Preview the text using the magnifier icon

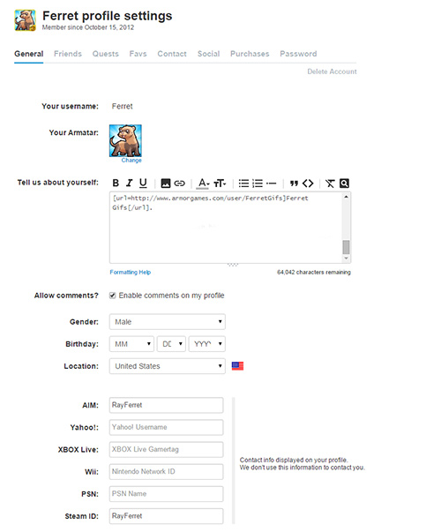(x=344, y=184)
